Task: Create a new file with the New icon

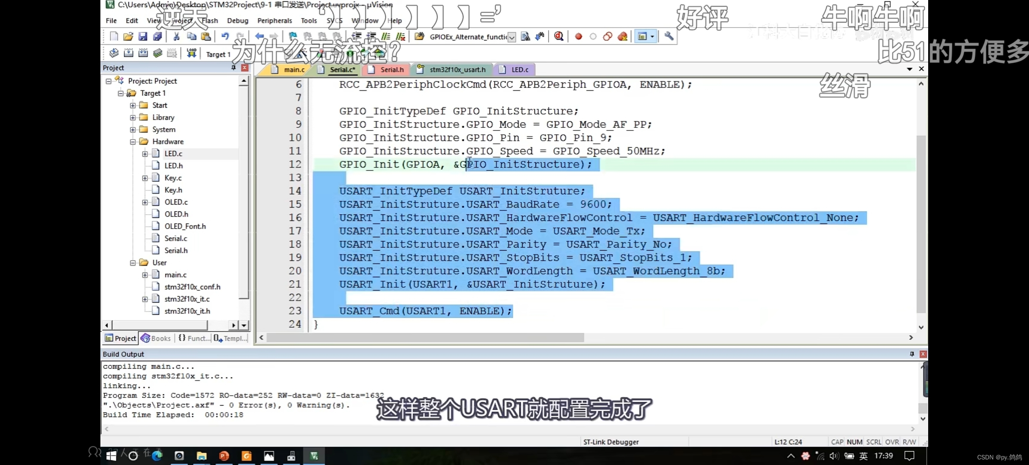Action: (114, 37)
